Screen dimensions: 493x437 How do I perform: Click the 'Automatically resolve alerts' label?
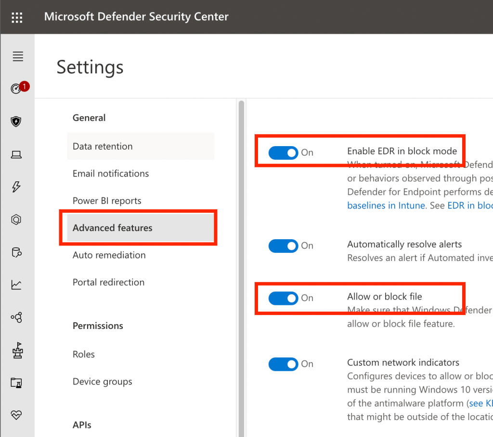point(404,244)
